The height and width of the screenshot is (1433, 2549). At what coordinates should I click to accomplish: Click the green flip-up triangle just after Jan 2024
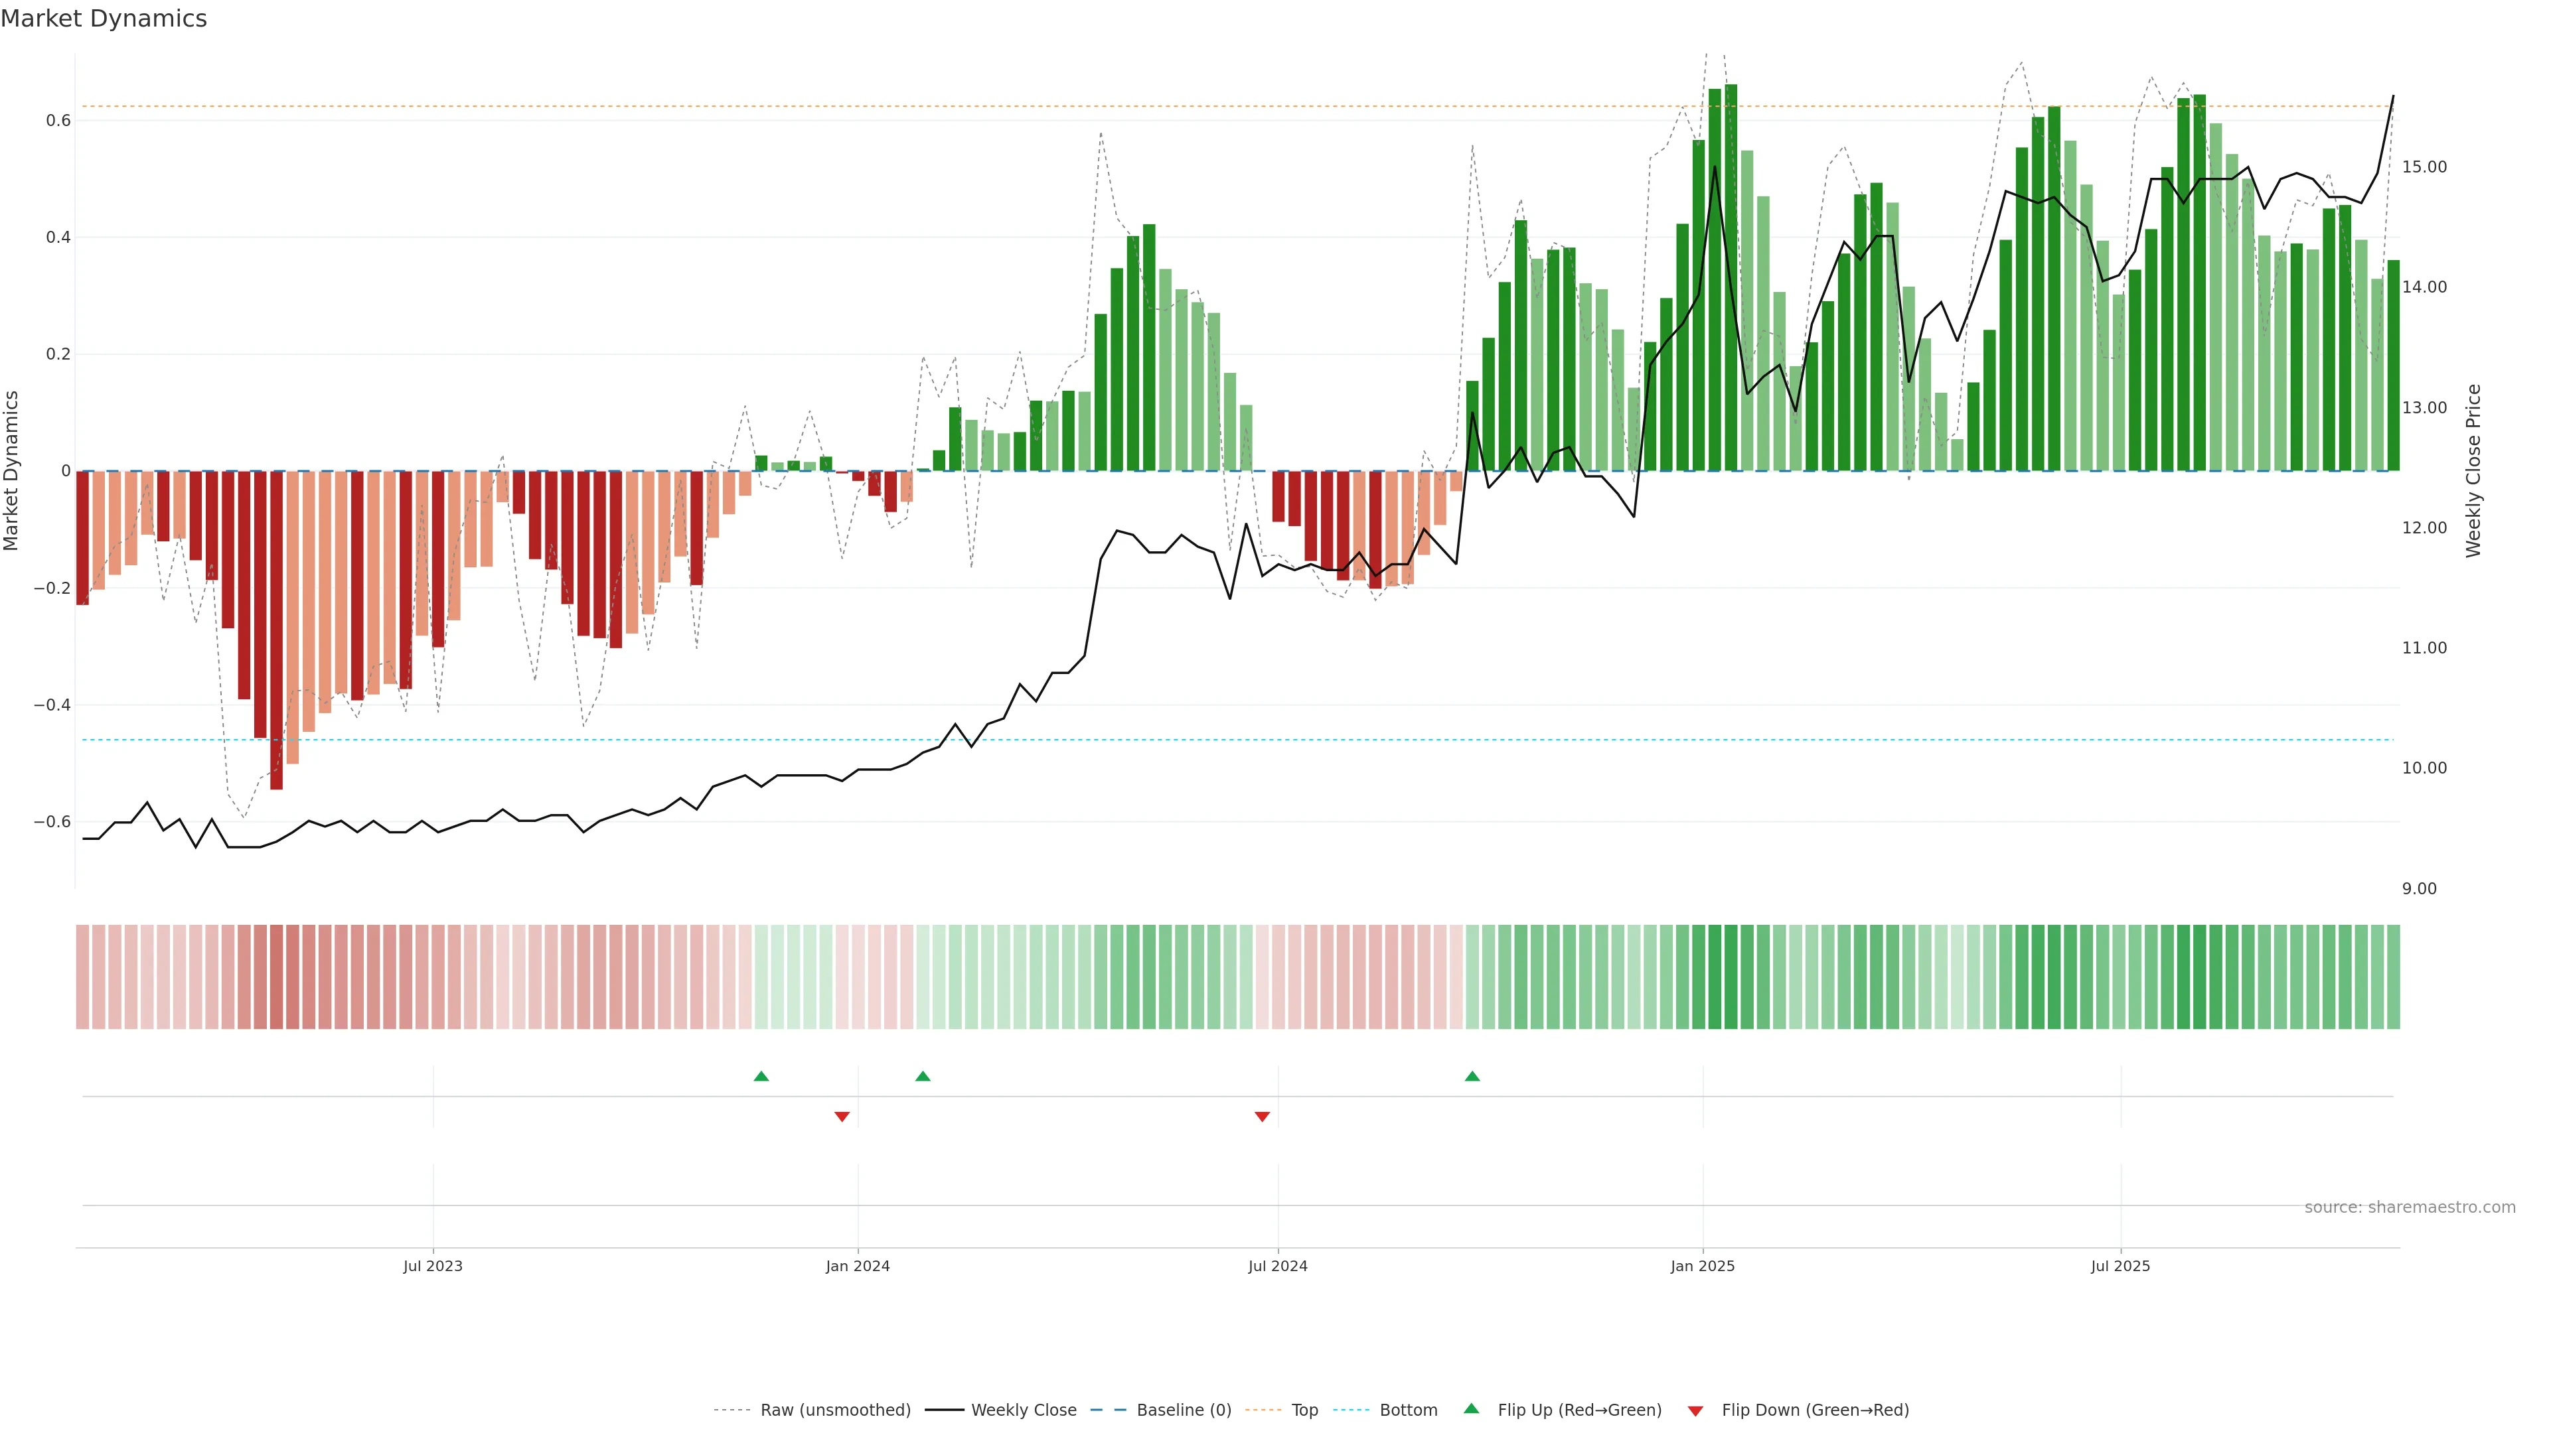tap(922, 1076)
